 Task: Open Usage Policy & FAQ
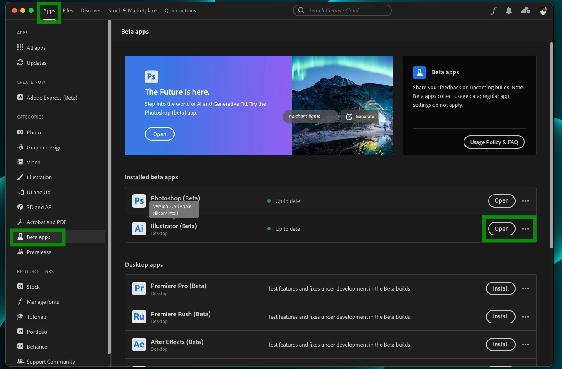coord(494,142)
